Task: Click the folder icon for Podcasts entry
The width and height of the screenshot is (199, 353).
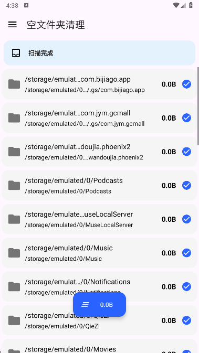Action: (14, 185)
